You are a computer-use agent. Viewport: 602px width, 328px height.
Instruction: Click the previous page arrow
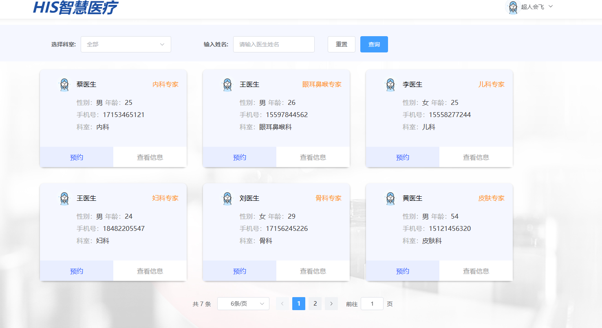[282, 304]
